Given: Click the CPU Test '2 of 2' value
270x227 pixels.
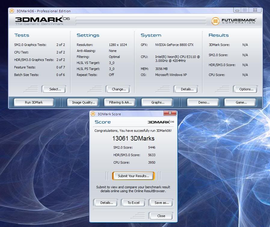Looking at the screenshot, I should 61,52.
